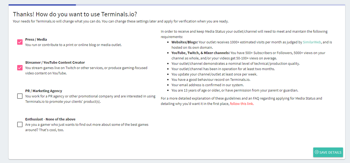Viewport: 350px width, 163px height.
Task: Disable the Streamer / YouTube Content Creator option
Action: 19,68
